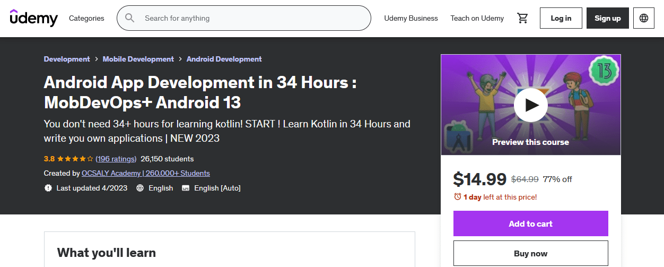Click the 77% off label
The height and width of the screenshot is (267, 664).
[557, 179]
